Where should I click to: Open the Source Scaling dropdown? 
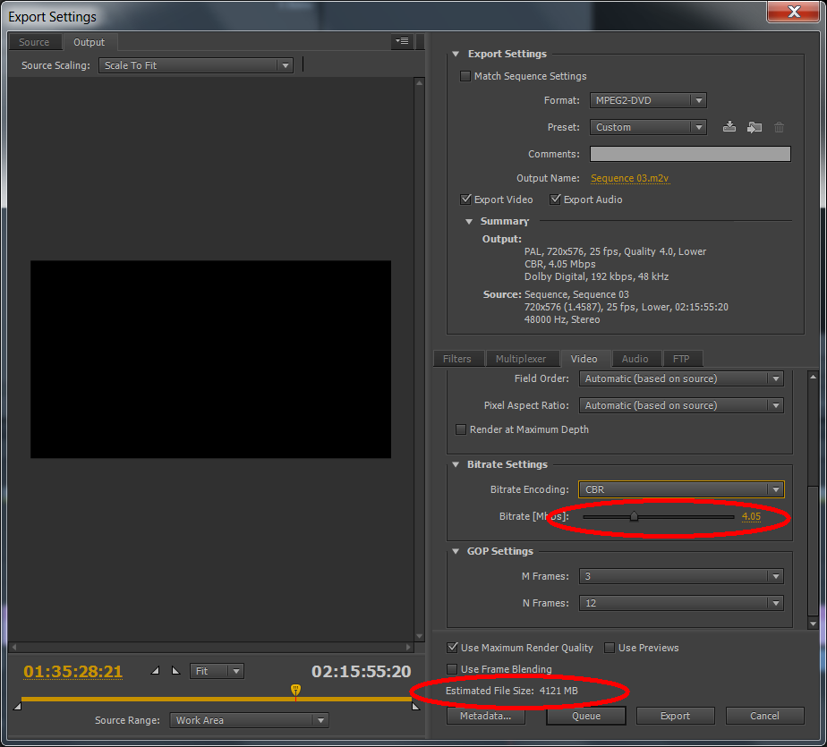[196, 65]
